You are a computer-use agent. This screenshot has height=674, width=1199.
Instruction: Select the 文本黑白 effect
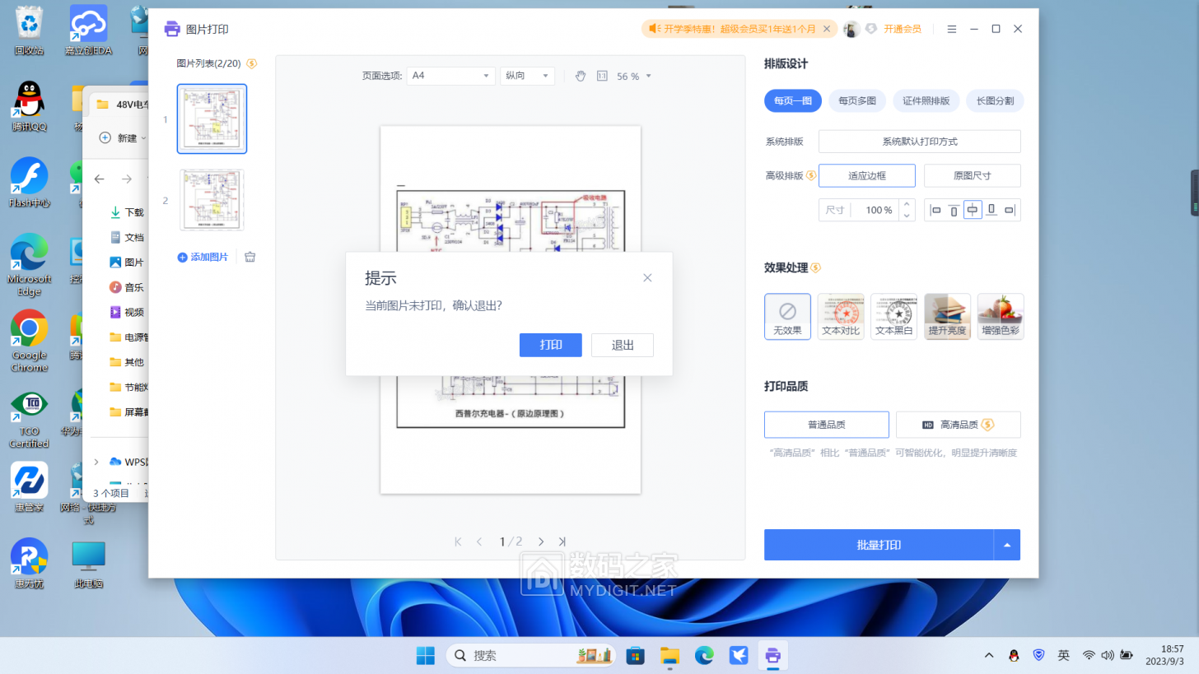pos(894,317)
